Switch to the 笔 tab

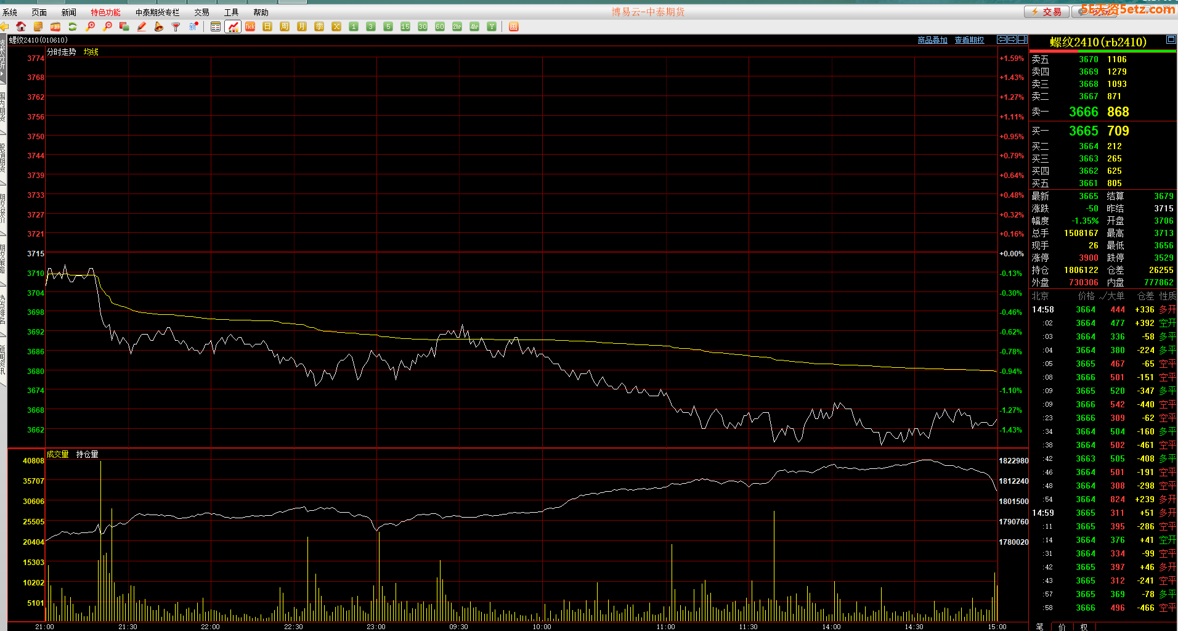[x=1040, y=627]
